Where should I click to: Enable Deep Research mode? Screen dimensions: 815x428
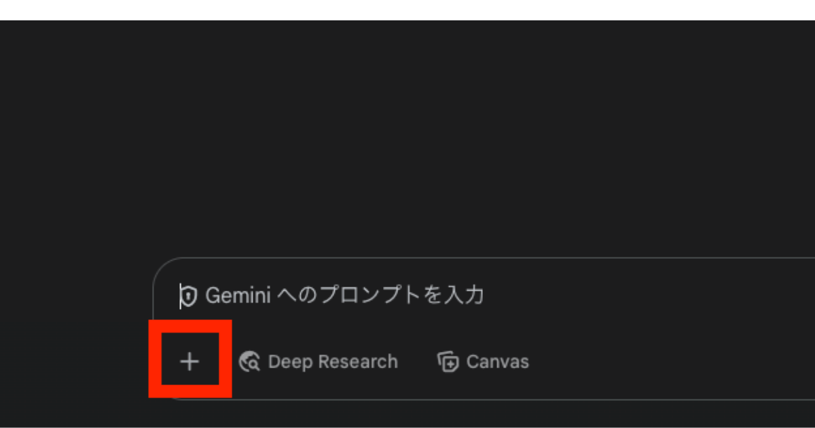(x=318, y=361)
